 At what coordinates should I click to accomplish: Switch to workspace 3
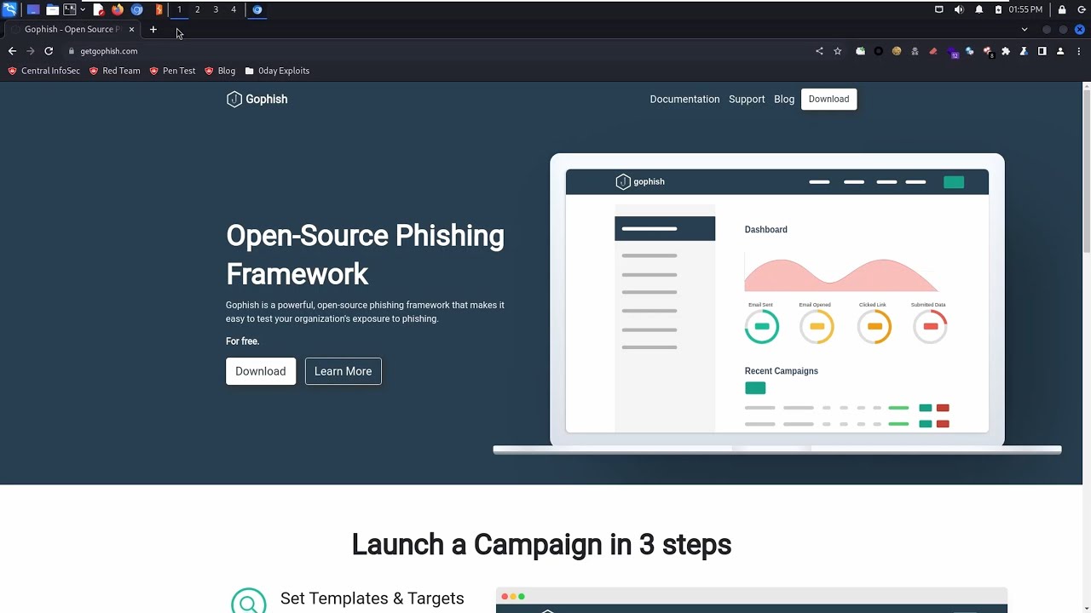(216, 9)
